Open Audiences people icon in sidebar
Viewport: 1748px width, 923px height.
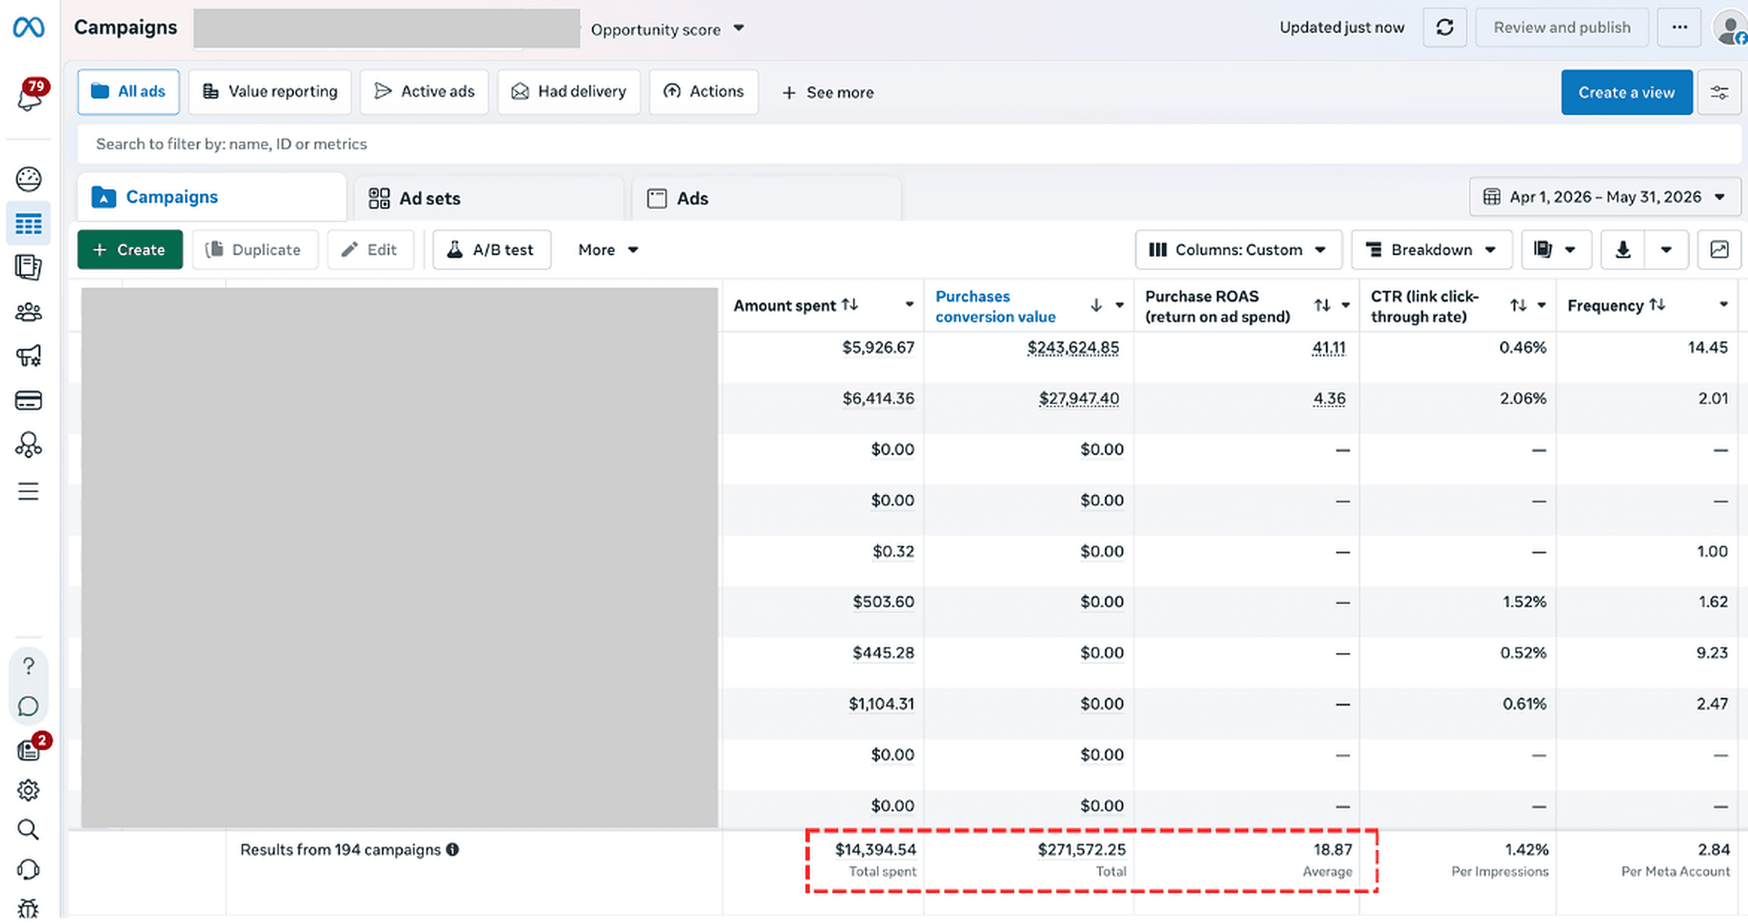point(28,312)
